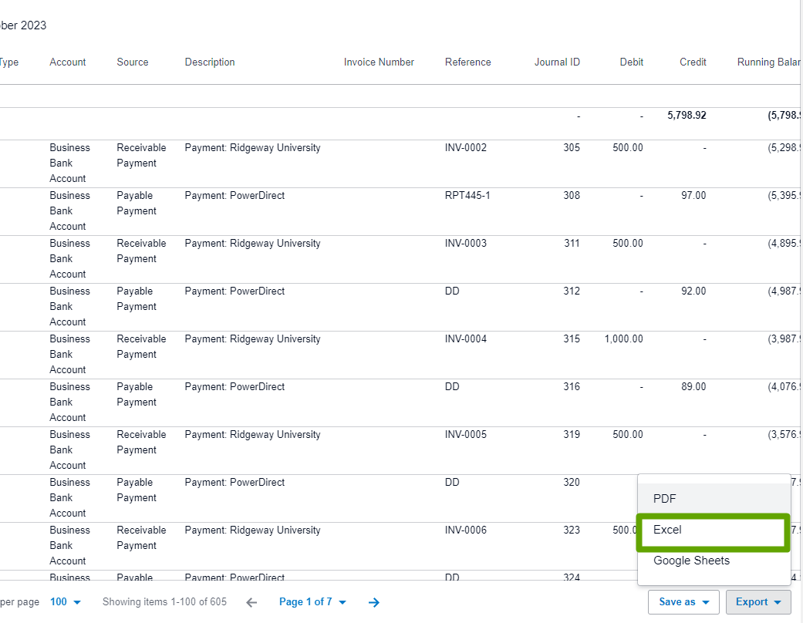
Task: Go to next page using right arrow
Action: (374, 601)
